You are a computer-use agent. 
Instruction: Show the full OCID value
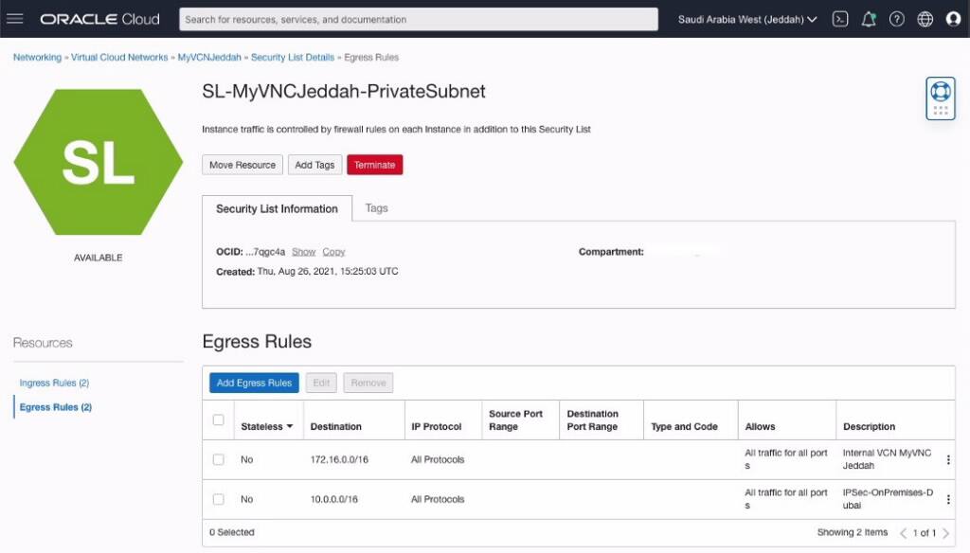tap(303, 251)
